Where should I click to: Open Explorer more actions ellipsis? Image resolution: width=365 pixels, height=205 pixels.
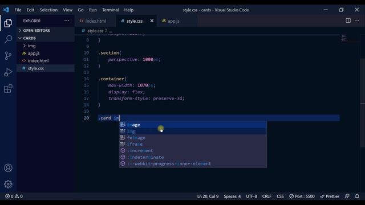tap(67, 20)
